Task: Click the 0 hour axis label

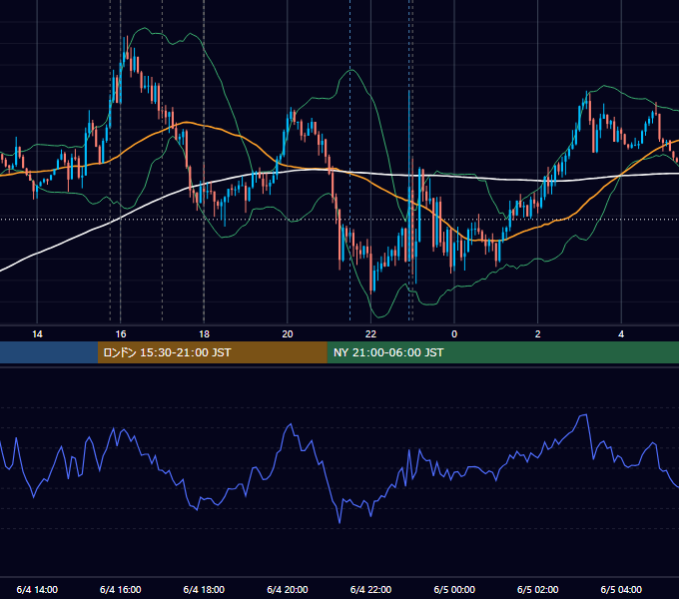Action: tap(454, 334)
